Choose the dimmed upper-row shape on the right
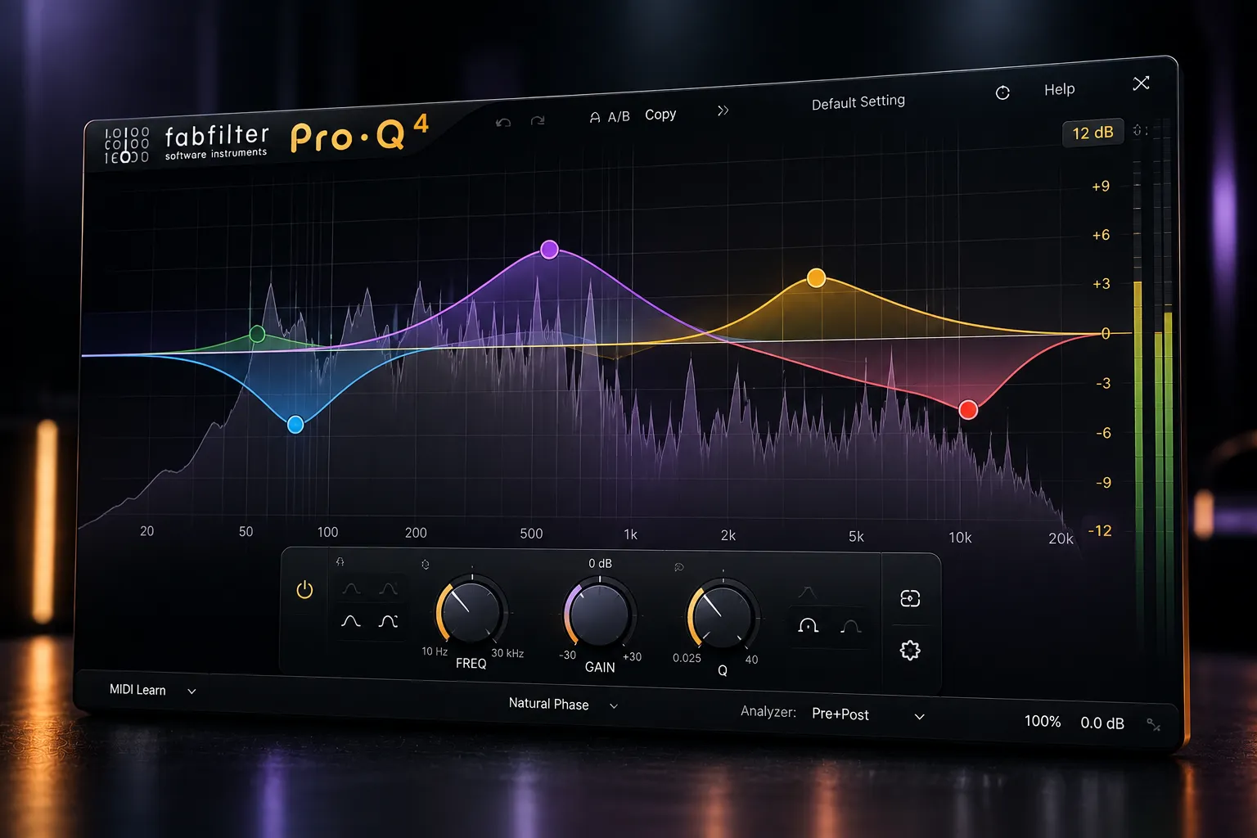The height and width of the screenshot is (838, 1257). [x=388, y=588]
